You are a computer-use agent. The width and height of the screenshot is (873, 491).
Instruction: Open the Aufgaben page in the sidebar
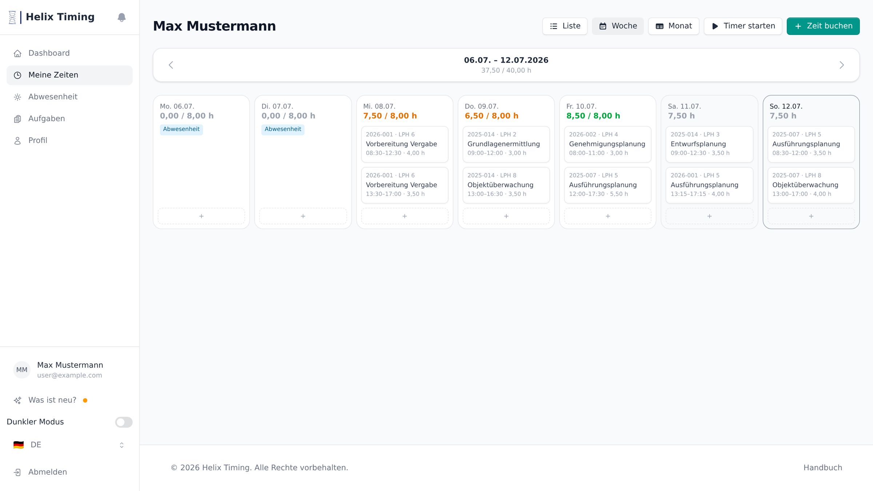pyautogui.click(x=69, y=119)
